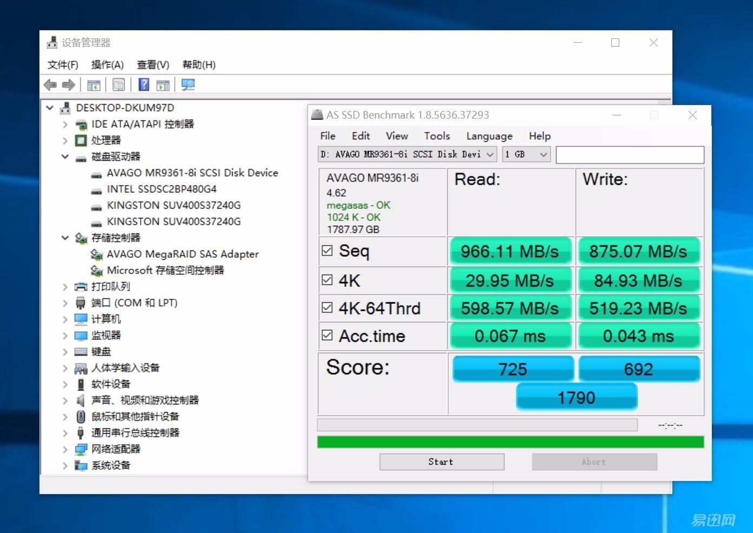Uncheck the Seq benchmark checkbox
This screenshot has width=753, height=533.
point(327,251)
